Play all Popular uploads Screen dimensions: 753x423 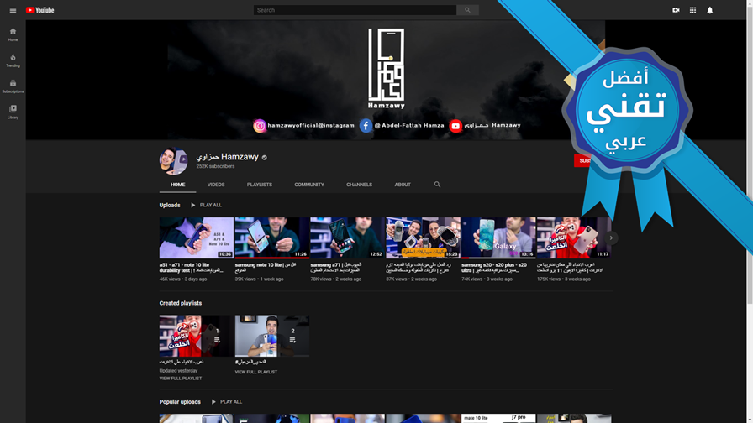click(227, 402)
